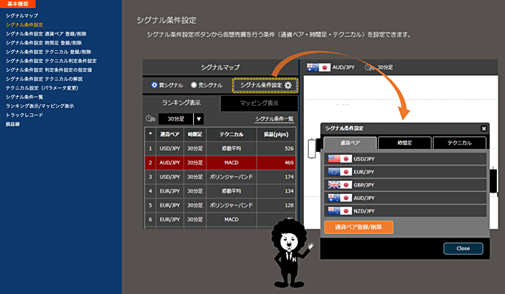Switch to ランキング表示 tab
Screen dimensions: 505x294
coord(181,103)
